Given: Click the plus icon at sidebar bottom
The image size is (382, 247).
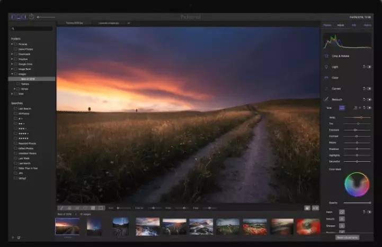Looking at the screenshot, I should point(13,237).
